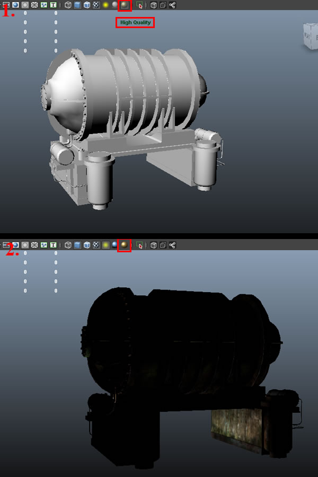Toggle Wireframe on Shaded in top viewport
The image size is (318, 477).
pyautogui.click(x=87, y=5)
